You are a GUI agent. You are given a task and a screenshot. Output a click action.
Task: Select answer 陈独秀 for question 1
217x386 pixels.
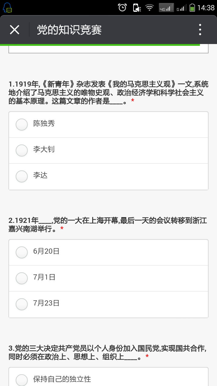coord(22,124)
